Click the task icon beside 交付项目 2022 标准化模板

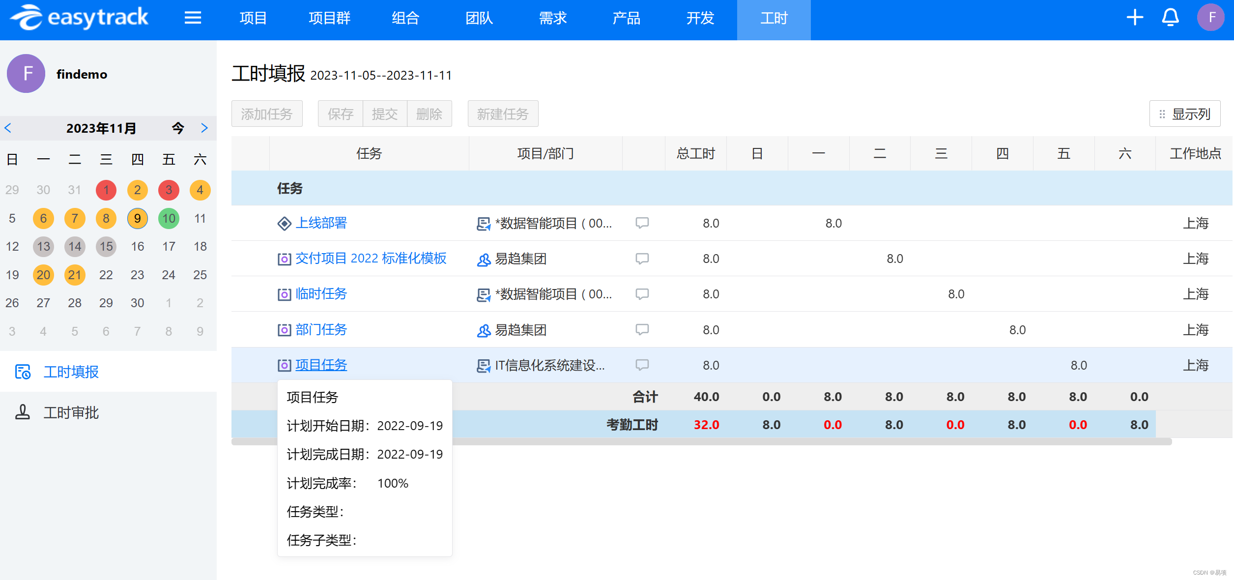(284, 259)
